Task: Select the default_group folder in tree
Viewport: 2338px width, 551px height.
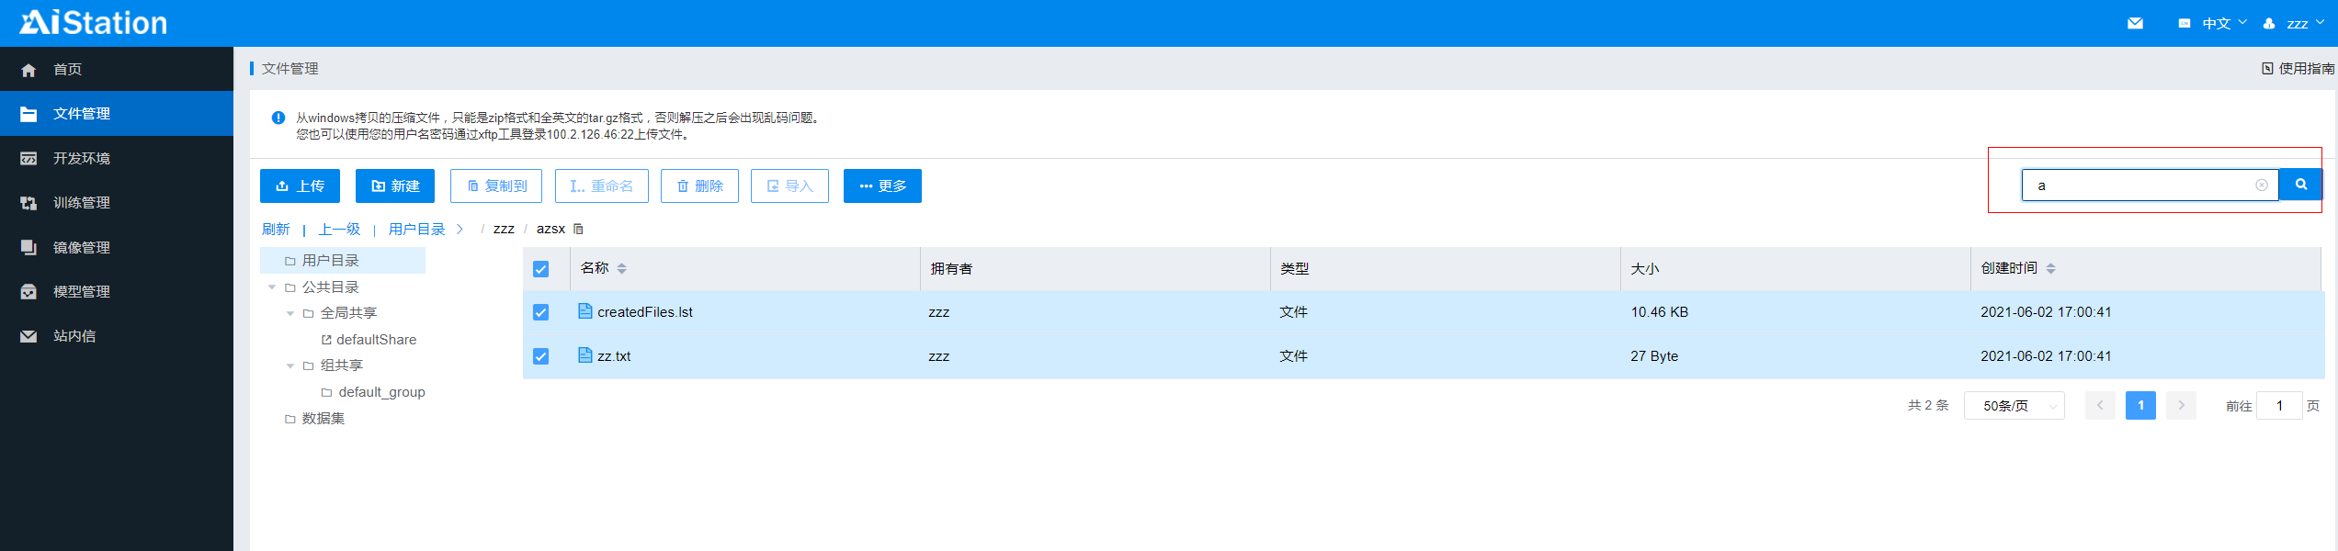Action: [x=380, y=392]
